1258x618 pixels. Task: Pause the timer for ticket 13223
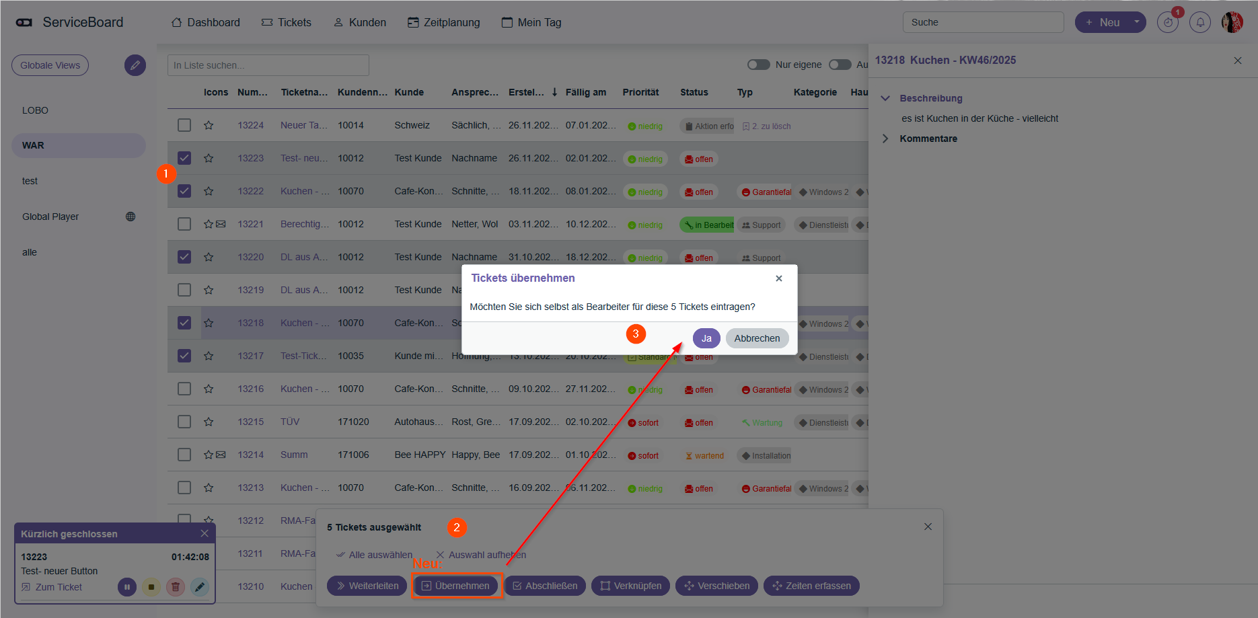point(127,587)
